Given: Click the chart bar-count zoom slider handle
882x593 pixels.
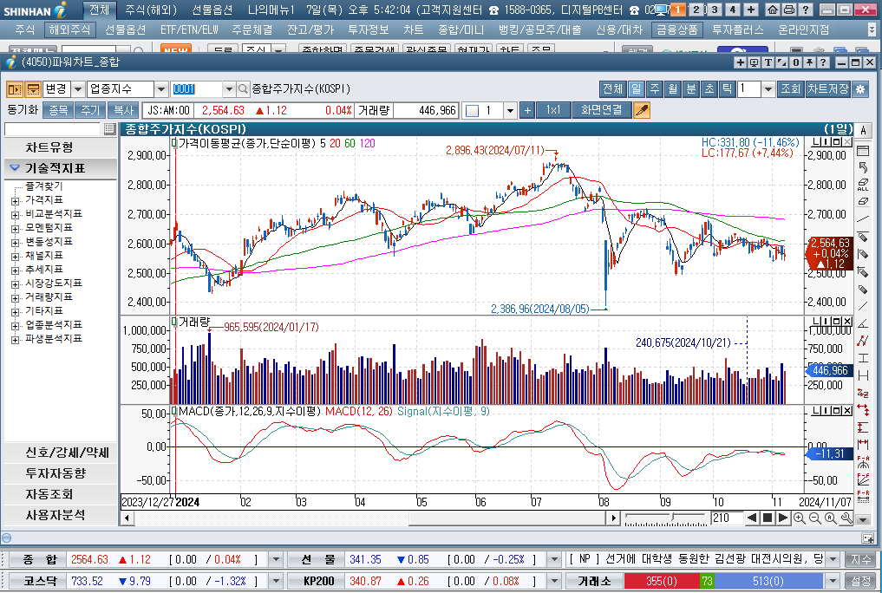Looking at the screenshot, I should tap(671, 517).
